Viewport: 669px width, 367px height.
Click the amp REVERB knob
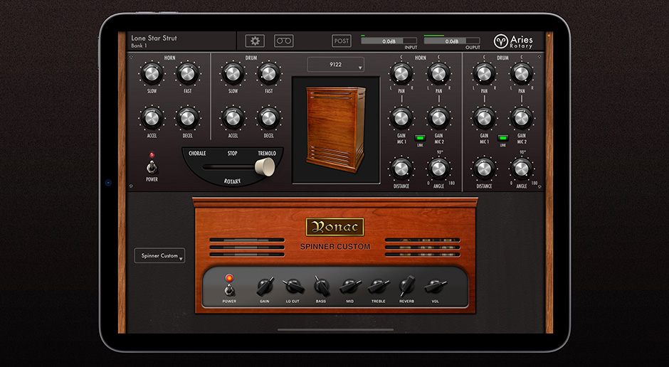pos(406,286)
